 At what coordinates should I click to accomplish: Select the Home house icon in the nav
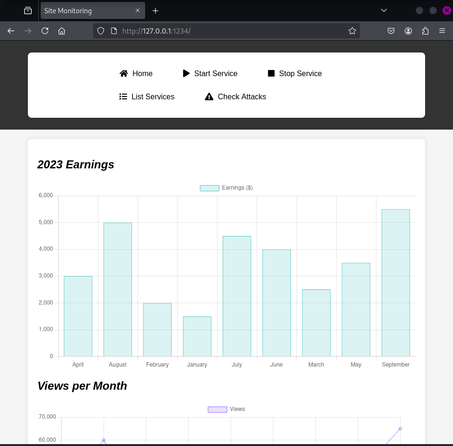pyautogui.click(x=123, y=73)
